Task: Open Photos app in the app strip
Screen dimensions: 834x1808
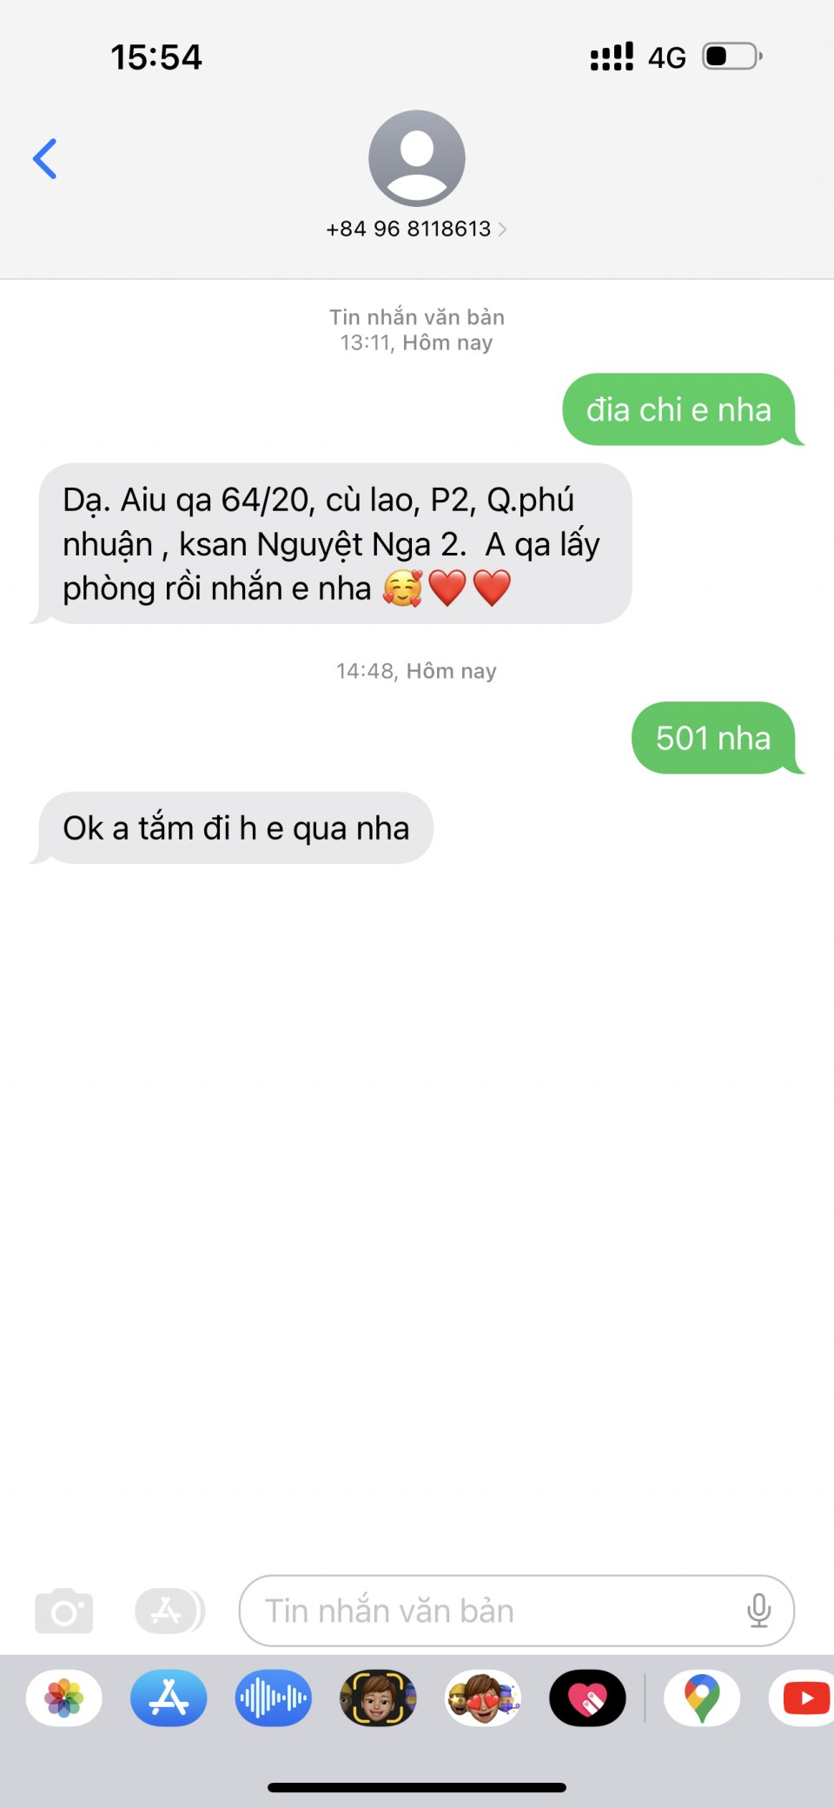Action: [x=64, y=1698]
